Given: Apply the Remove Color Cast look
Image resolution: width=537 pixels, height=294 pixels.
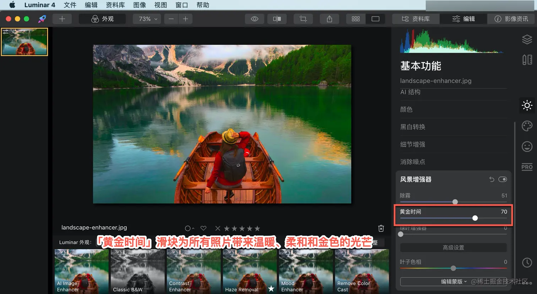Looking at the screenshot, I should tap(362, 271).
